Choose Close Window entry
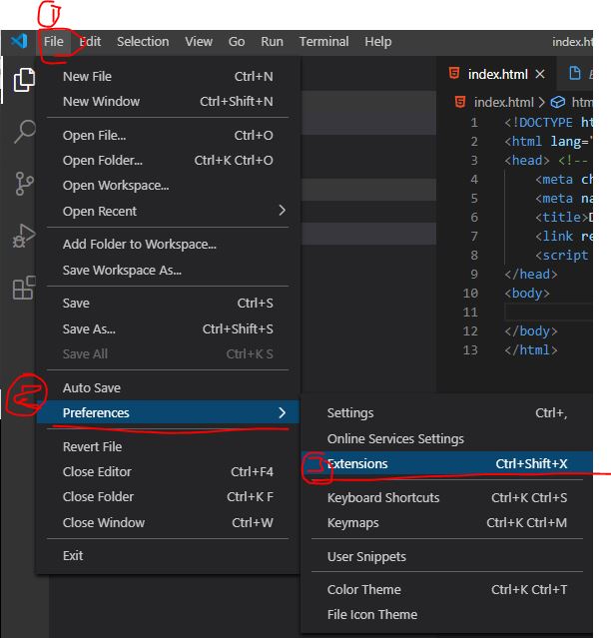 [168, 522]
